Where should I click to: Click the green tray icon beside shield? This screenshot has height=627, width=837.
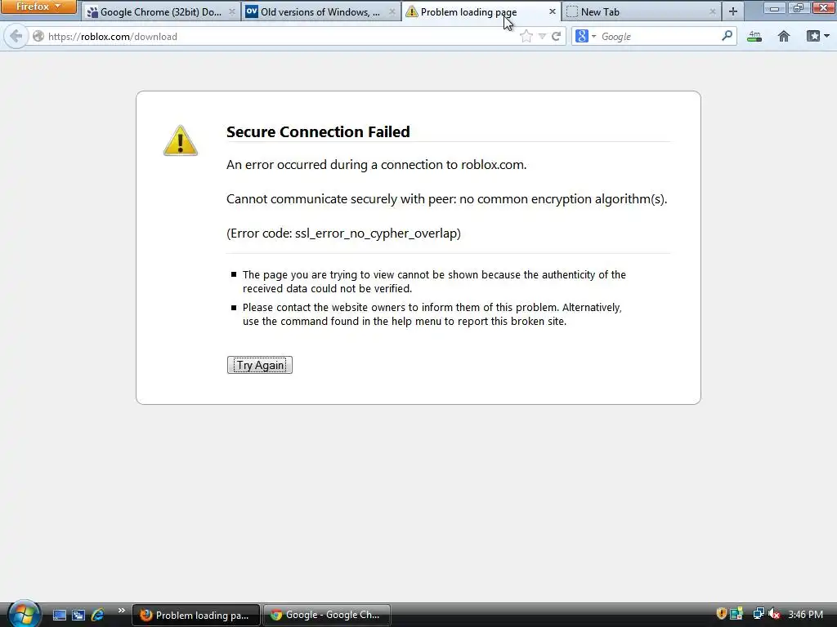coord(736,614)
